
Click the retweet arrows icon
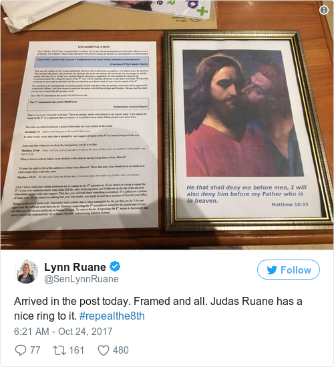pyautogui.click(x=59, y=350)
